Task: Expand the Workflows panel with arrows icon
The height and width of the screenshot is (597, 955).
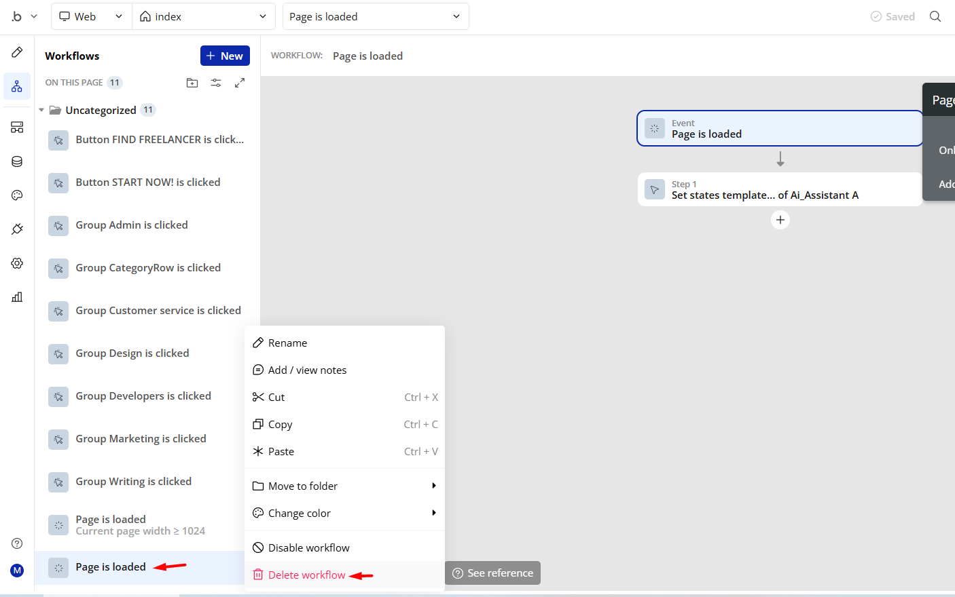Action: tap(240, 83)
